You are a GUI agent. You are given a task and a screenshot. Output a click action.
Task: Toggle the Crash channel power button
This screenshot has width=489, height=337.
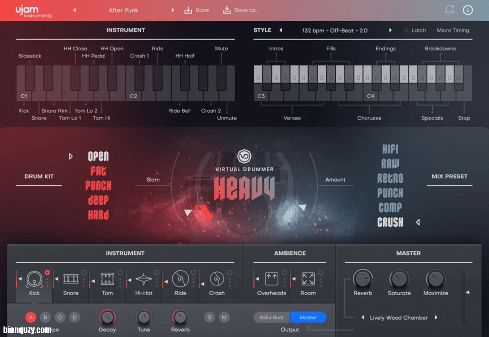[x=230, y=273]
